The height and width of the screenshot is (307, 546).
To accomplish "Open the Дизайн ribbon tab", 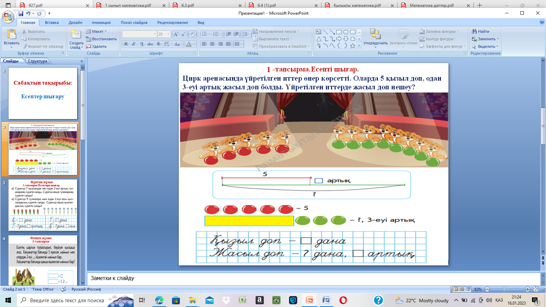I will [75, 23].
